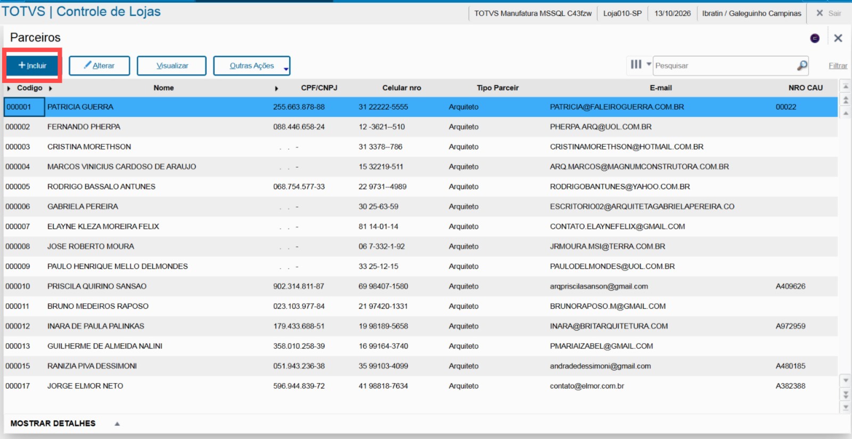Sort by the E-mail column header
This screenshot has width=852, height=439.
660,88
